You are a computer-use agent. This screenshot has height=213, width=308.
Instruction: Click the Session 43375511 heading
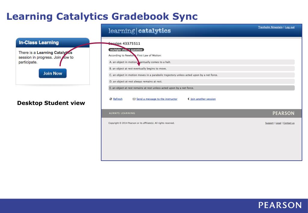pyautogui.click(x=124, y=43)
